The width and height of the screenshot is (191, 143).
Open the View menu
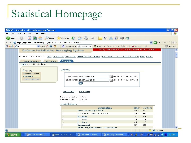coord(19,34)
